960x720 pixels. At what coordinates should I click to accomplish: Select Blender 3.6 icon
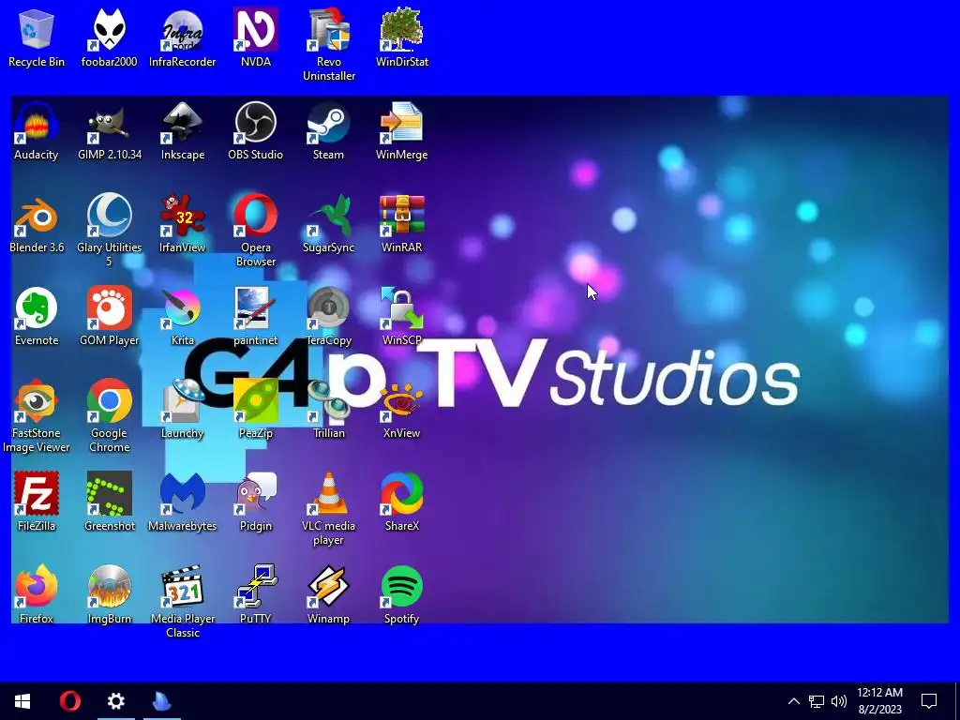pyautogui.click(x=37, y=224)
